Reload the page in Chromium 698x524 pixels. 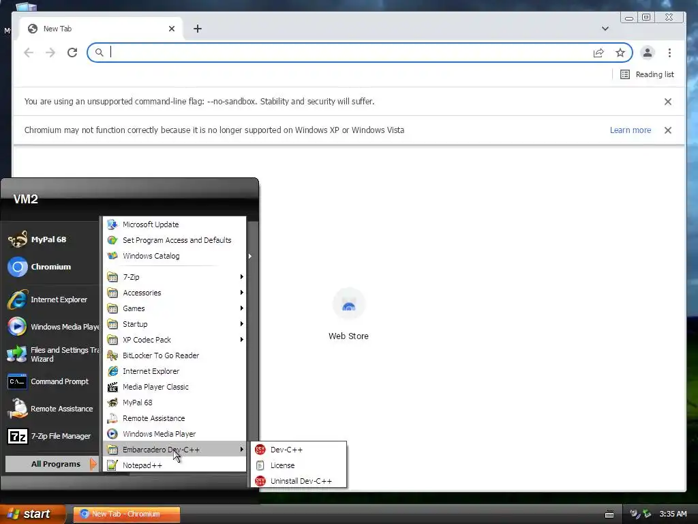click(72, 53)
